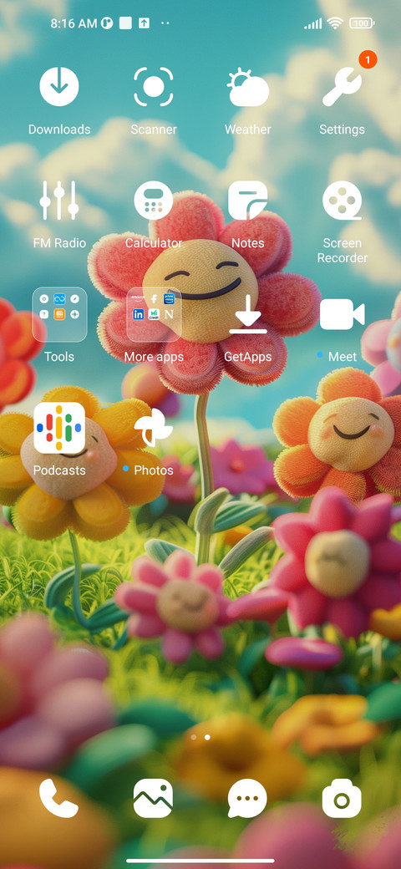Go to first home screen page dot
Viewport: 401px width, 869px height.
pos(193,738)
